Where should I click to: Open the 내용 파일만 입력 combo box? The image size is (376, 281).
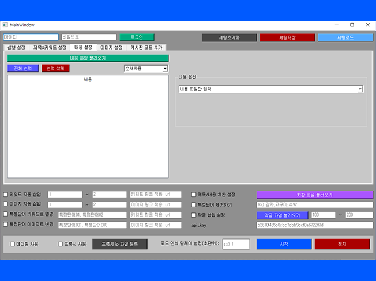pyautogui.click(x=270, y=89)
